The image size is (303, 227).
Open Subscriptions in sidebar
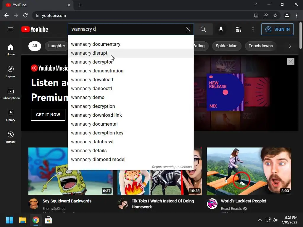[11, 94]
